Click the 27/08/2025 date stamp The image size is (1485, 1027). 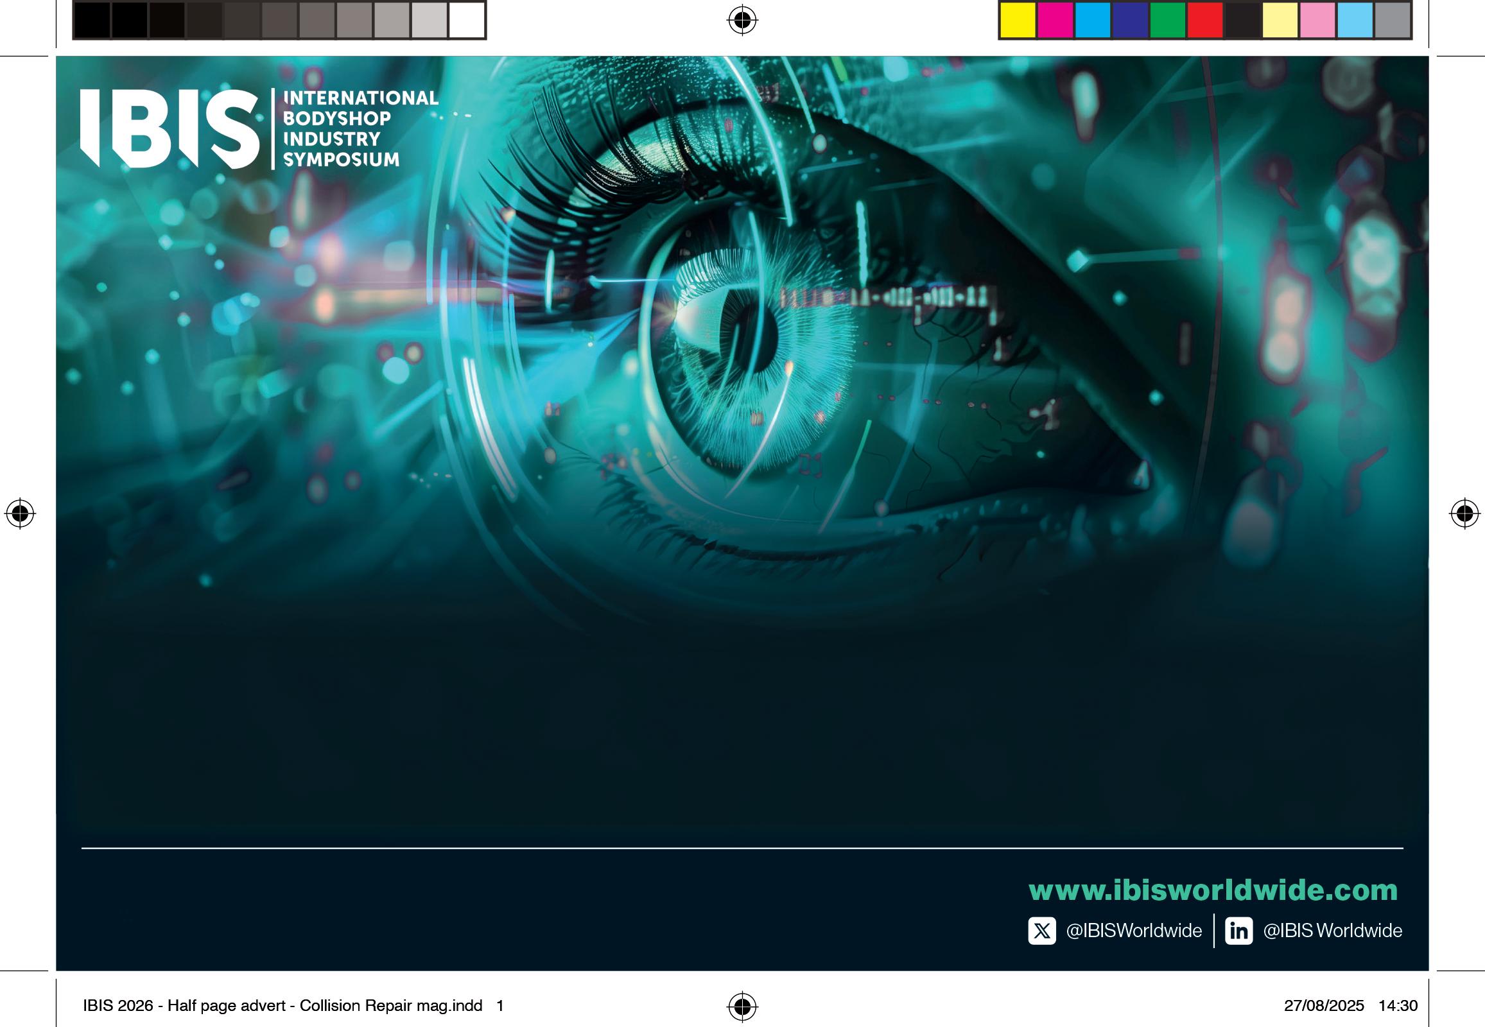pos(1323,1006)
